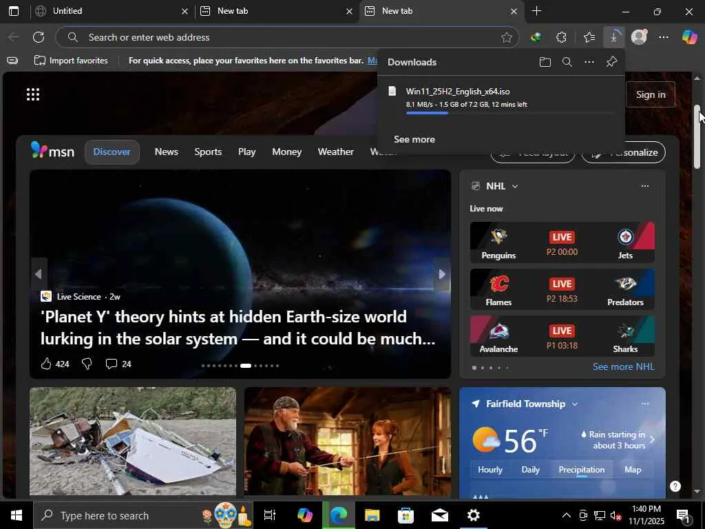This screenshot has height=529, width=705.
Task: Open more options in Downloads panel
Action: (589, 62)
